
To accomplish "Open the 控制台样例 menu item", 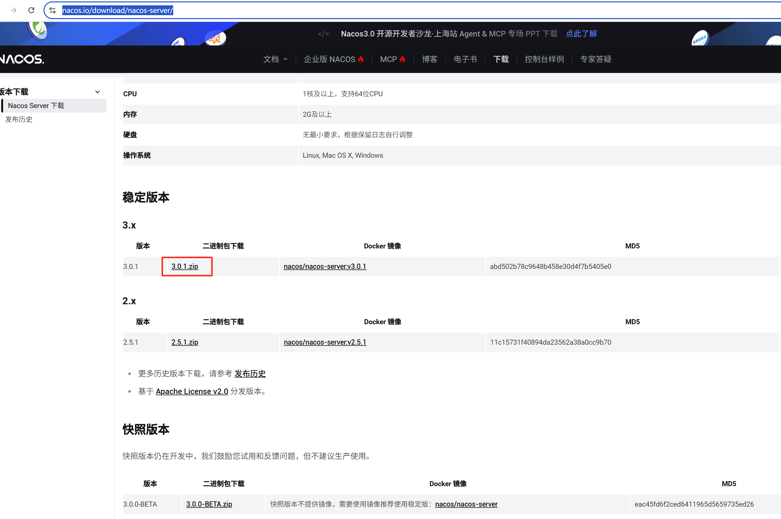I will [x=544, y=59].
